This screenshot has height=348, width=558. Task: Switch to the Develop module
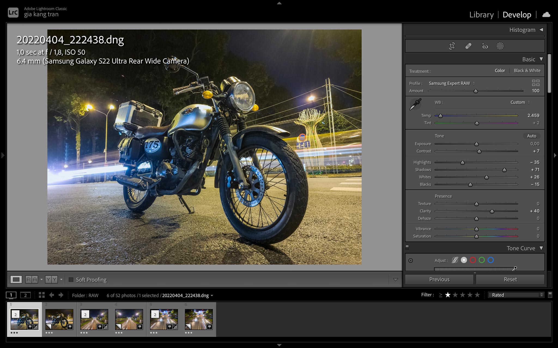coord(517,15)
